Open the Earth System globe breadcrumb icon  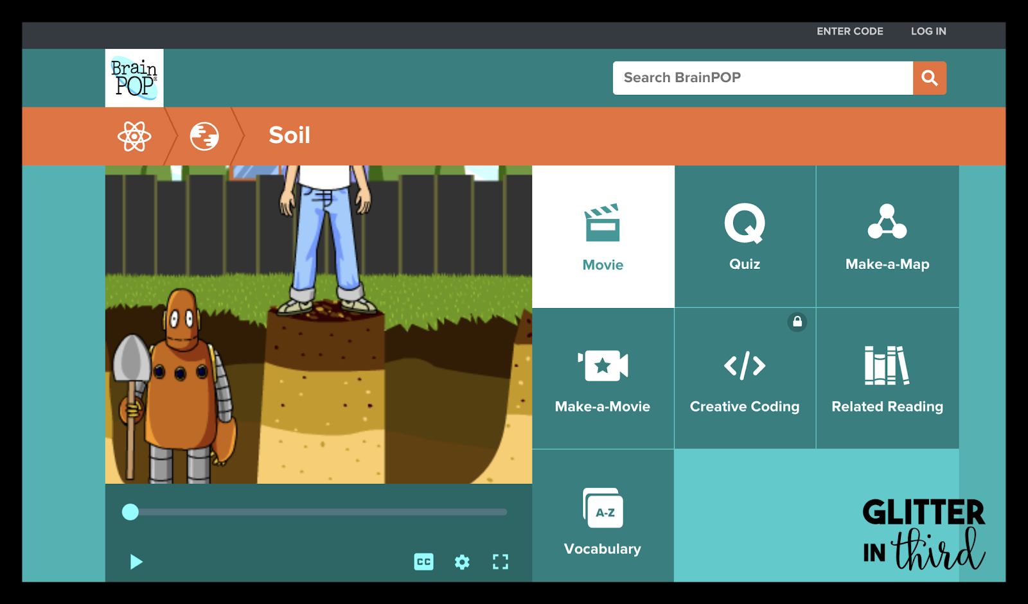(x=204, y=136)
